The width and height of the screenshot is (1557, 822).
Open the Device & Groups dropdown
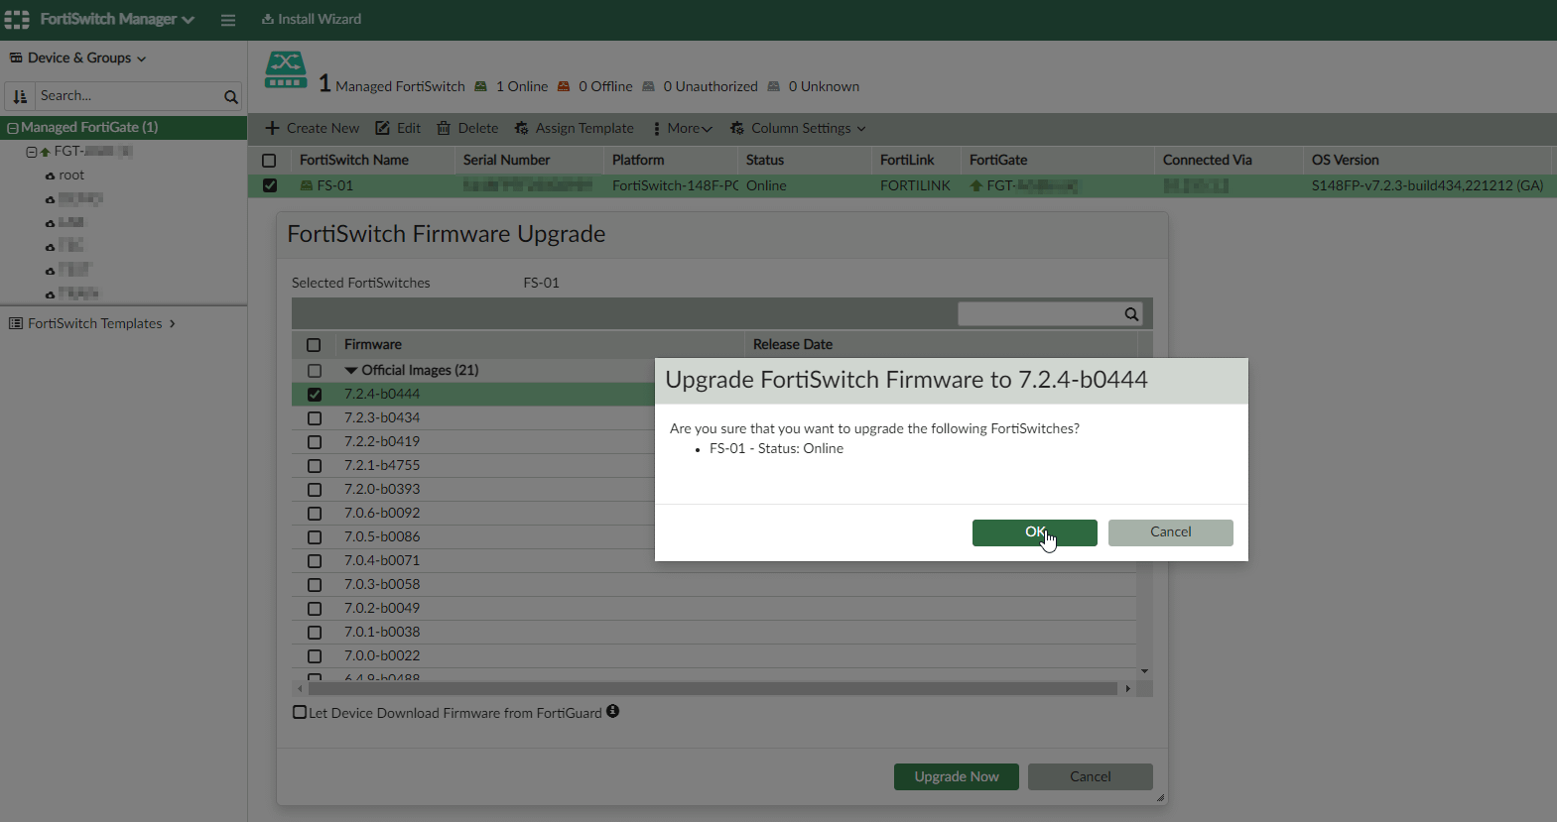[78, 58]
